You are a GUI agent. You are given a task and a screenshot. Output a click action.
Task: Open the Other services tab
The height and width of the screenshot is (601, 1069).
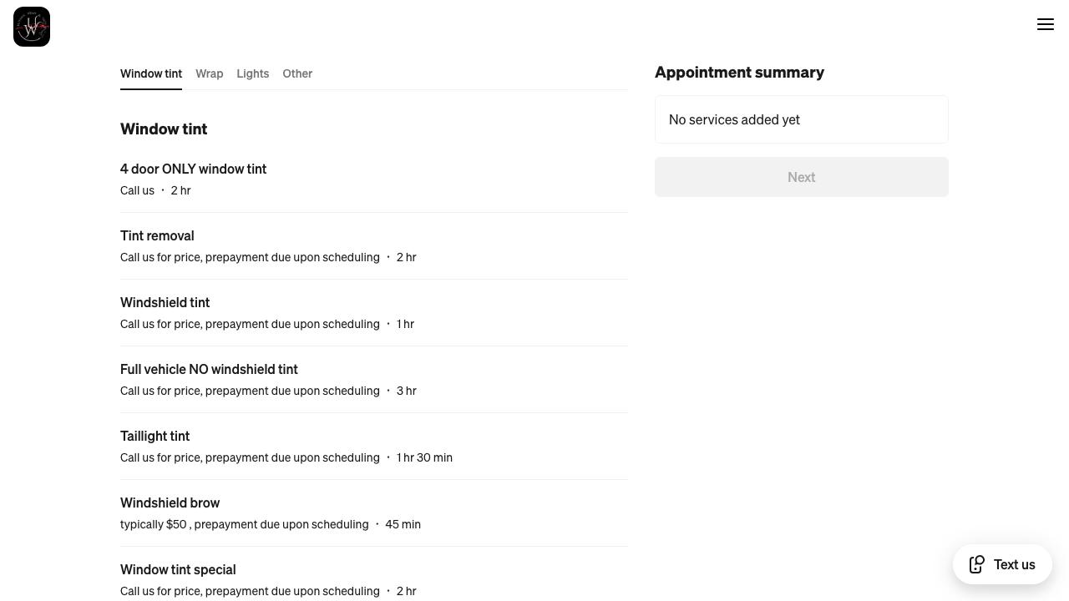pyautogui.click(x=297, y=73)
